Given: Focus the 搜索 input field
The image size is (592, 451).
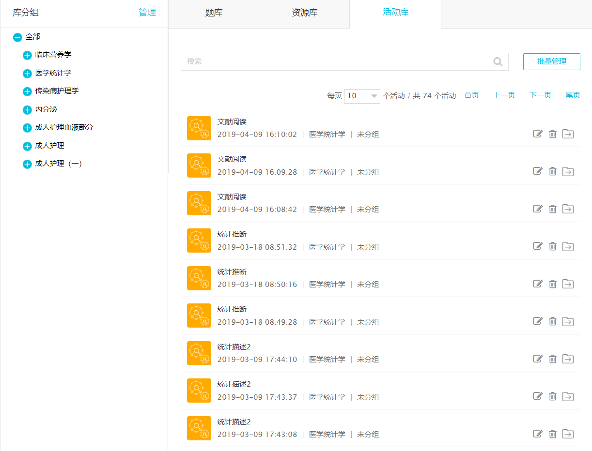Looking at the screenshot, I should click(334, 61).
